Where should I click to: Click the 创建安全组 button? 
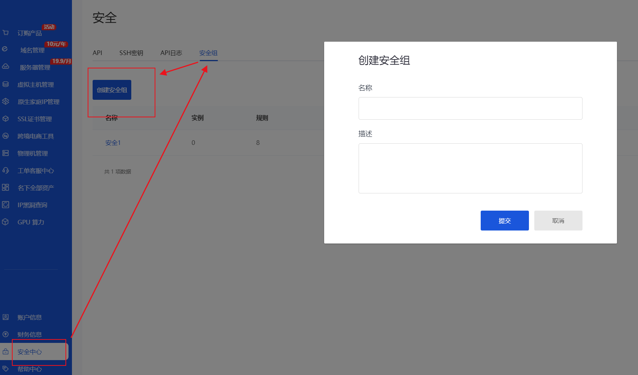pos(112,90)
